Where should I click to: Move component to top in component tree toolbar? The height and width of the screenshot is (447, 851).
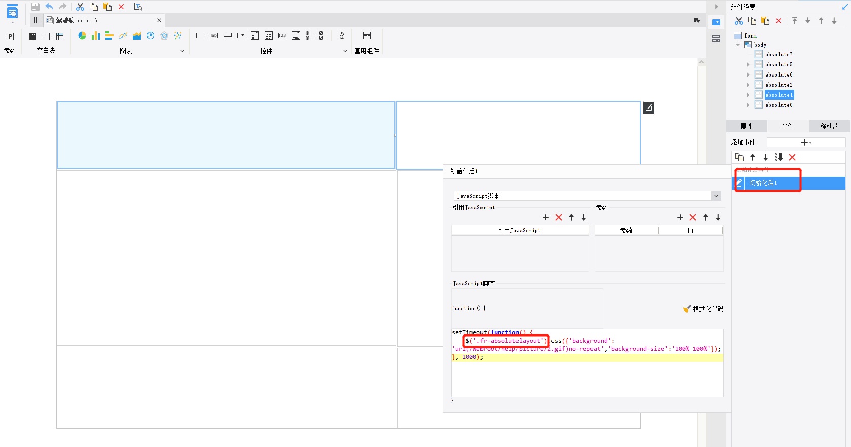point(795,21)
